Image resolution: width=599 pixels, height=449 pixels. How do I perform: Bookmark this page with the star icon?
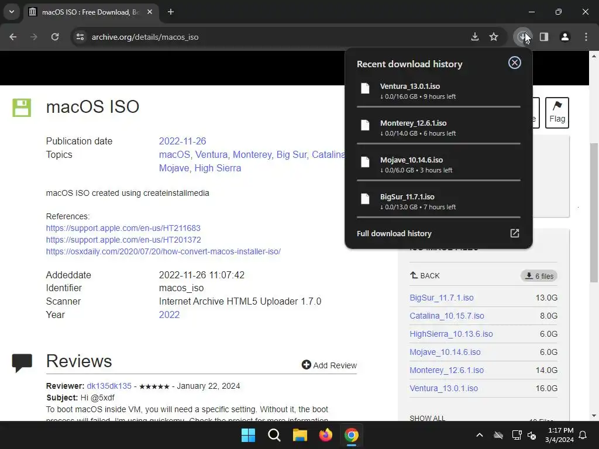click(494, 37)
